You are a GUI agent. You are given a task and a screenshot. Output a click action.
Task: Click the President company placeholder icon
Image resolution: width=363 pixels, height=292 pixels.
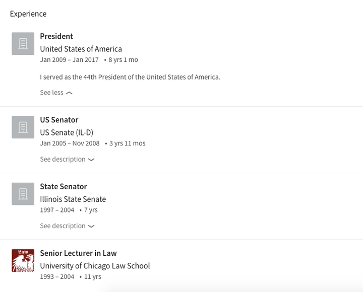pyautogui.click(x=23, y=44)
